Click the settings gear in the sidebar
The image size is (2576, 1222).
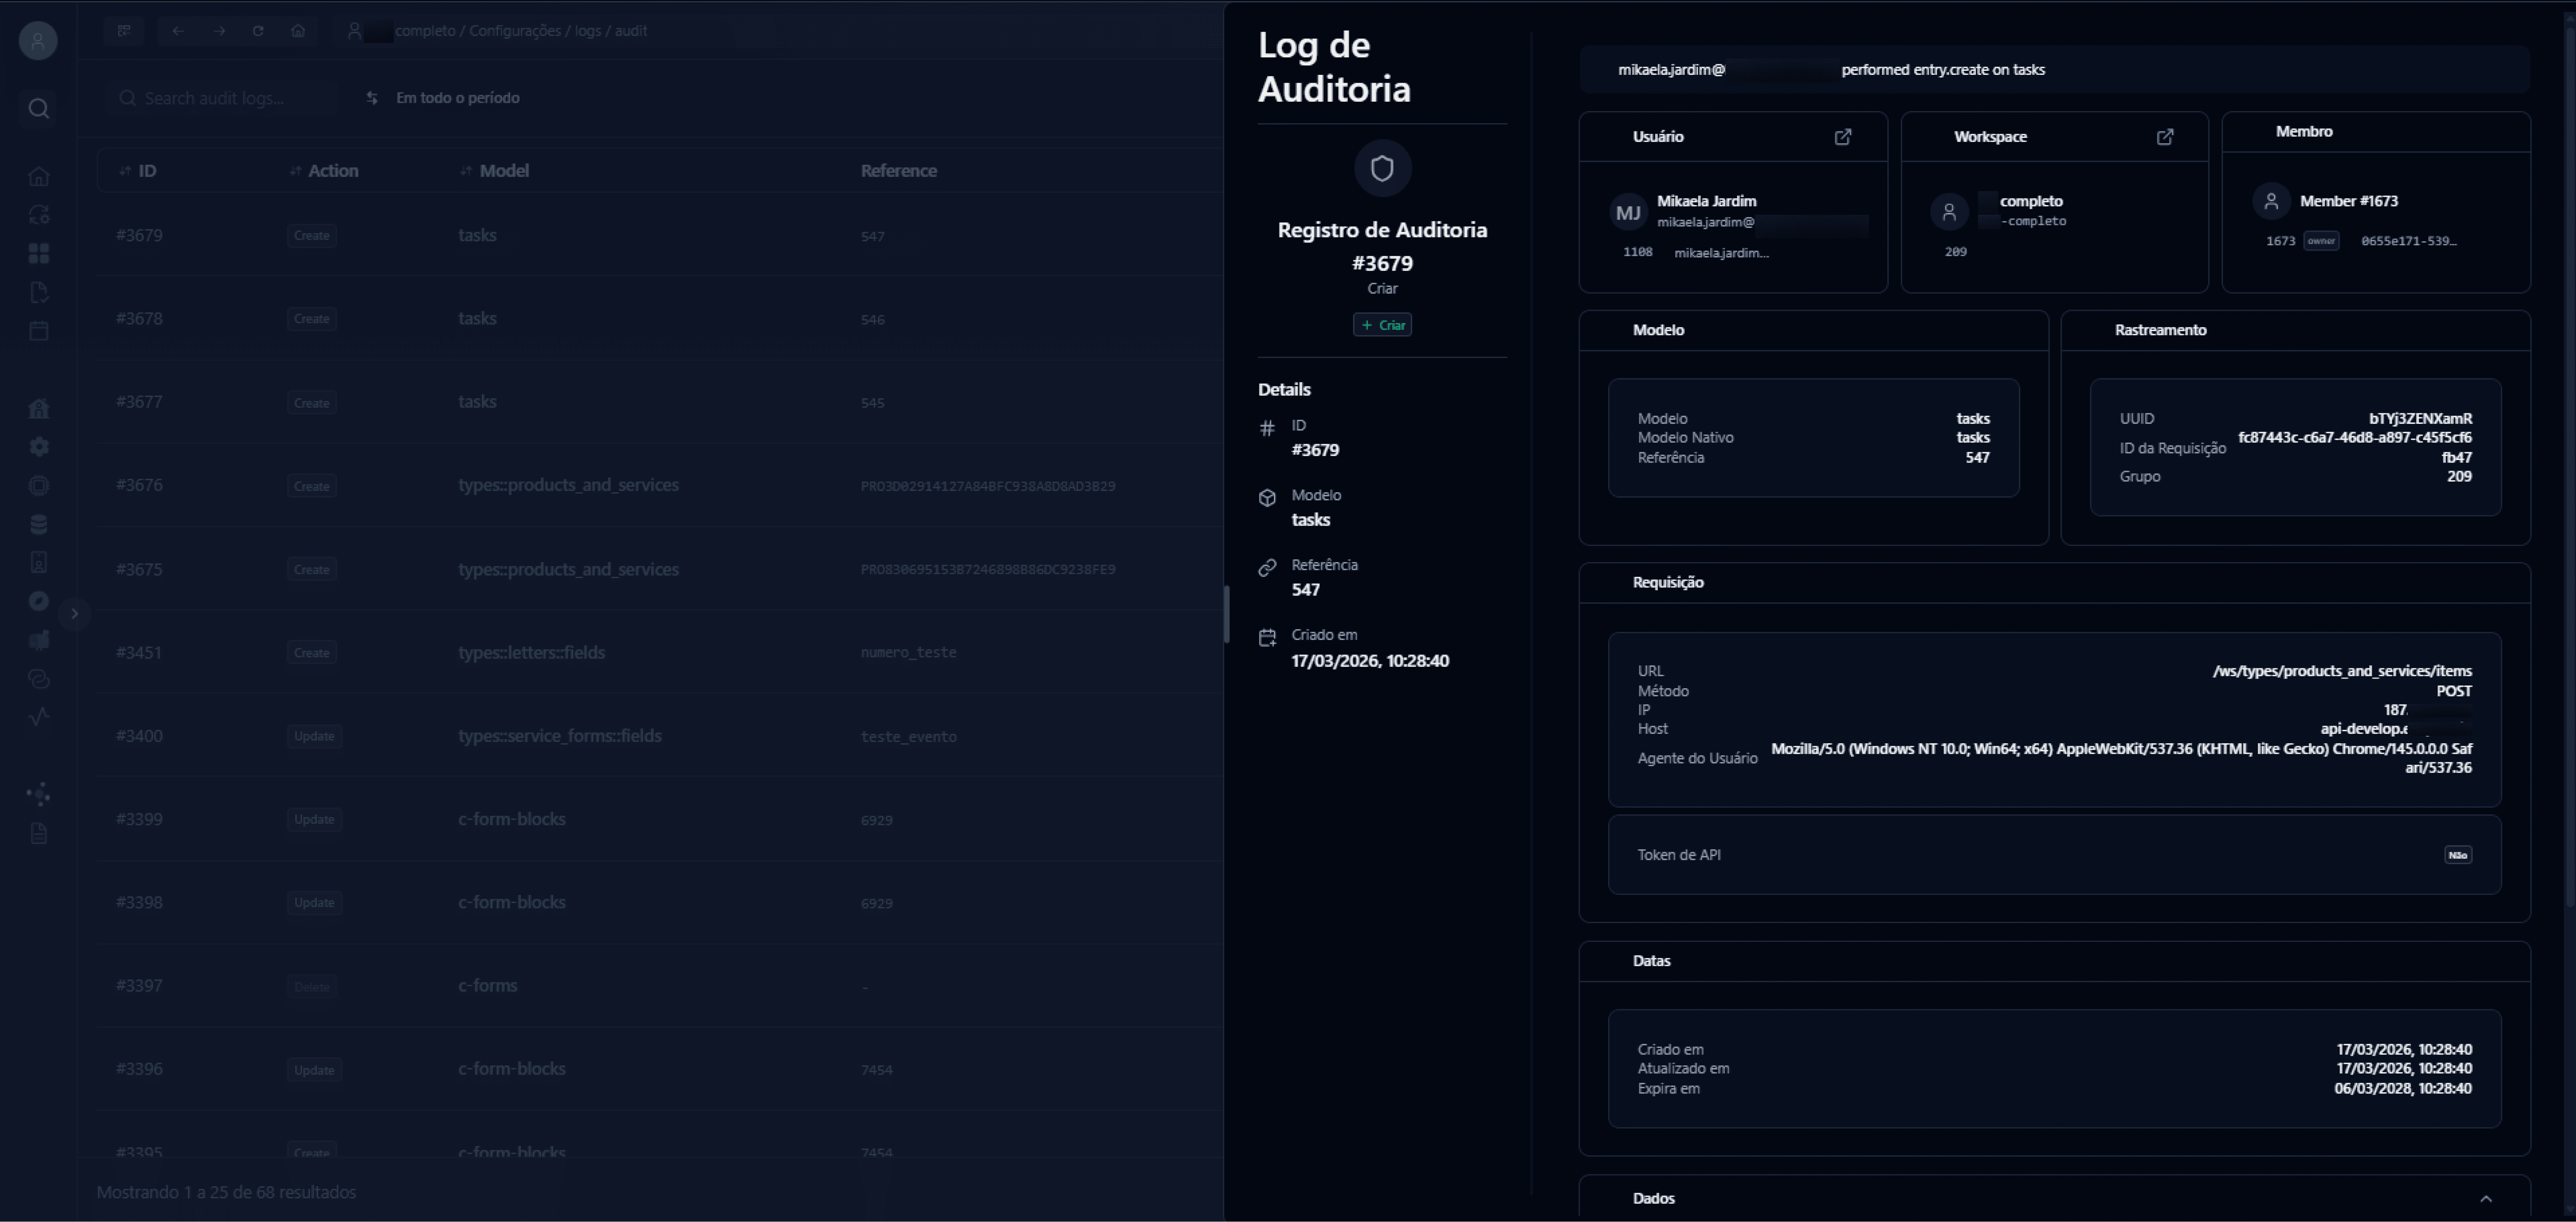[x=39, y=447]
